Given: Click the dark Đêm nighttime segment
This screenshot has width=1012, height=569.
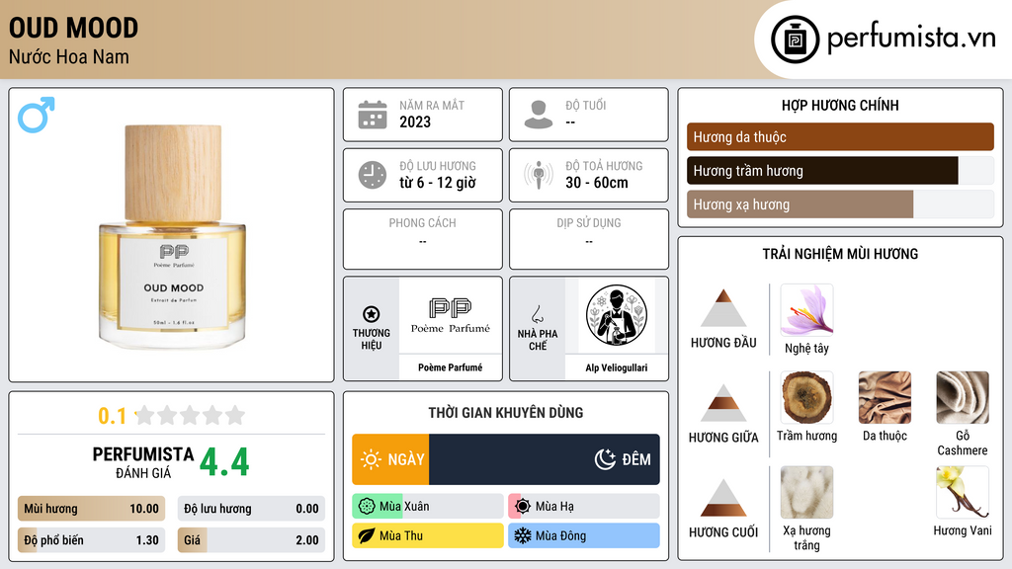Looking at the screenshot, I should pos(545,459).
